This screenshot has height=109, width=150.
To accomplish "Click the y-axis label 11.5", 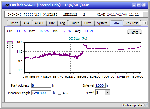I will [20, 51].
